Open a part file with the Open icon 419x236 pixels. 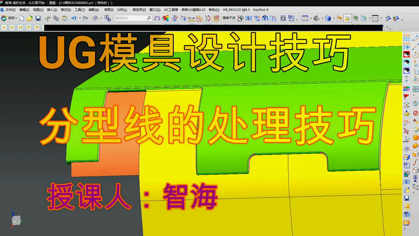(x=29, y=18)
